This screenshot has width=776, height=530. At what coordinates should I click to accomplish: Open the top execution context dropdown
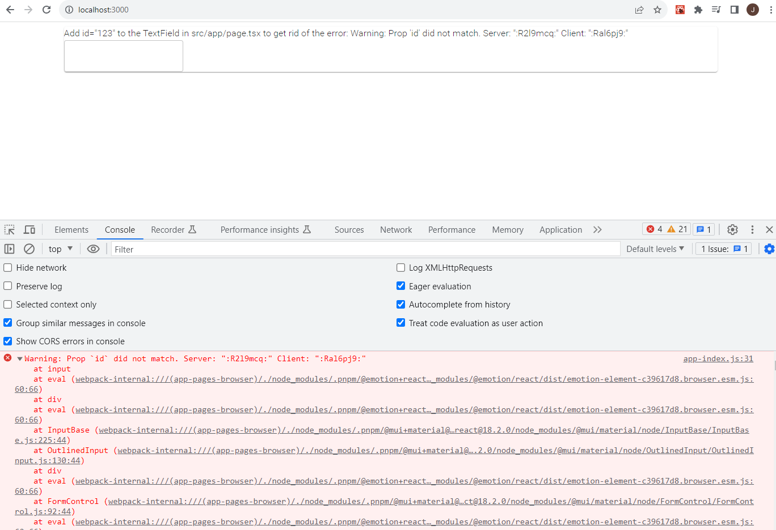point(60,249)
